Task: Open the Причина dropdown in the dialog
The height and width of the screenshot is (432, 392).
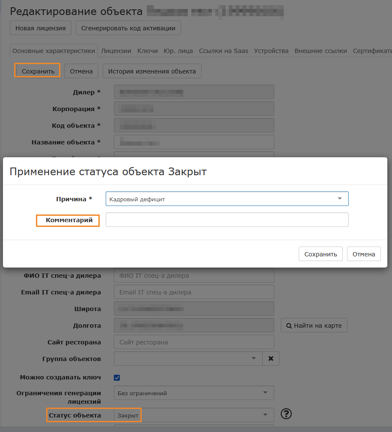Action: tap(227, 199)
